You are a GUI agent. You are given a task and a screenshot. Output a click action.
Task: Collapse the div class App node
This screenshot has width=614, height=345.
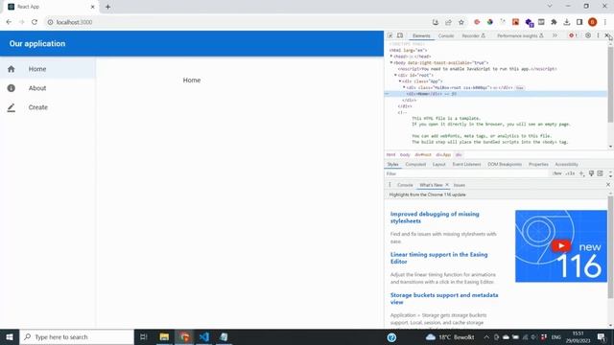pyautogui.click(x=400, y=81)
